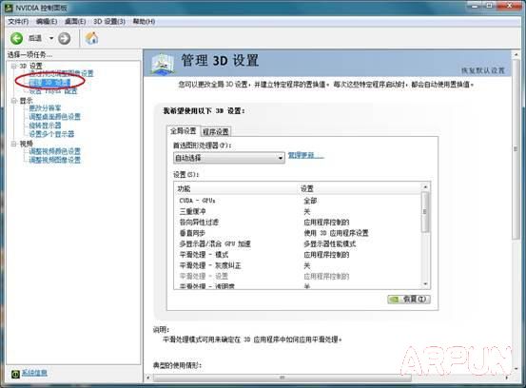Click the settings list scroll-up arrow
This screenshot has width=526, height=388.
[x=425, y=186]
